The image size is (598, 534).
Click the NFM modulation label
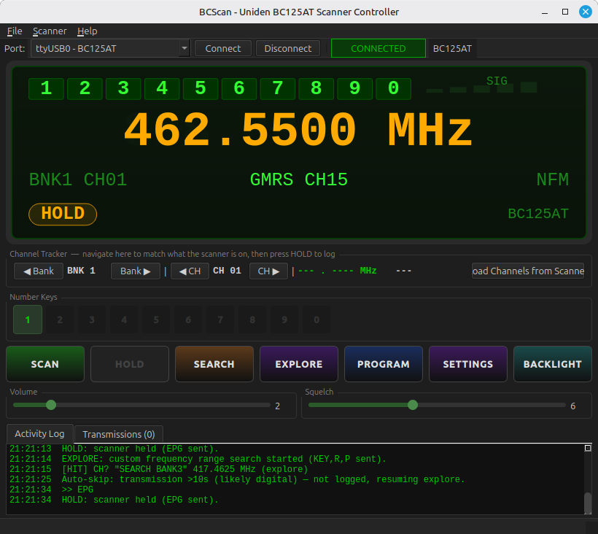pos(552,179)
